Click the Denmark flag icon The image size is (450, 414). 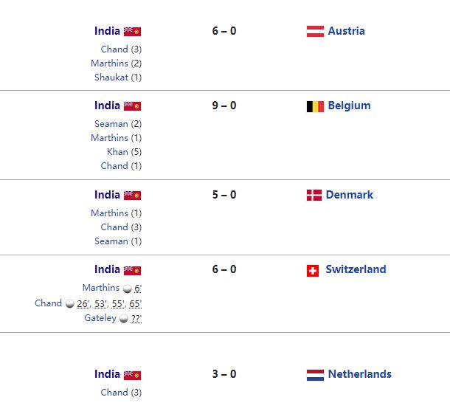tap(314, 196)
